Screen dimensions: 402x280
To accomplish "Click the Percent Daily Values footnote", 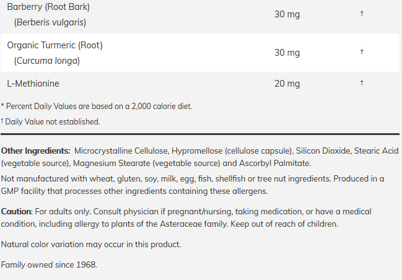I will pos(97,106).
